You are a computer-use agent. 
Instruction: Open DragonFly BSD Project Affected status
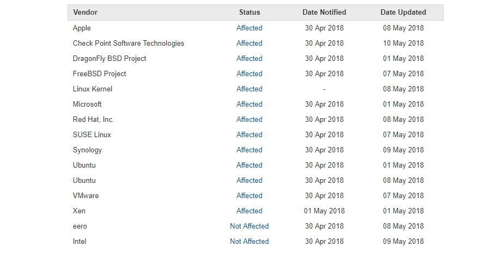[249, 58]
